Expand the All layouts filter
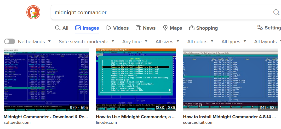The image size is (281, 129). point(268,42)
